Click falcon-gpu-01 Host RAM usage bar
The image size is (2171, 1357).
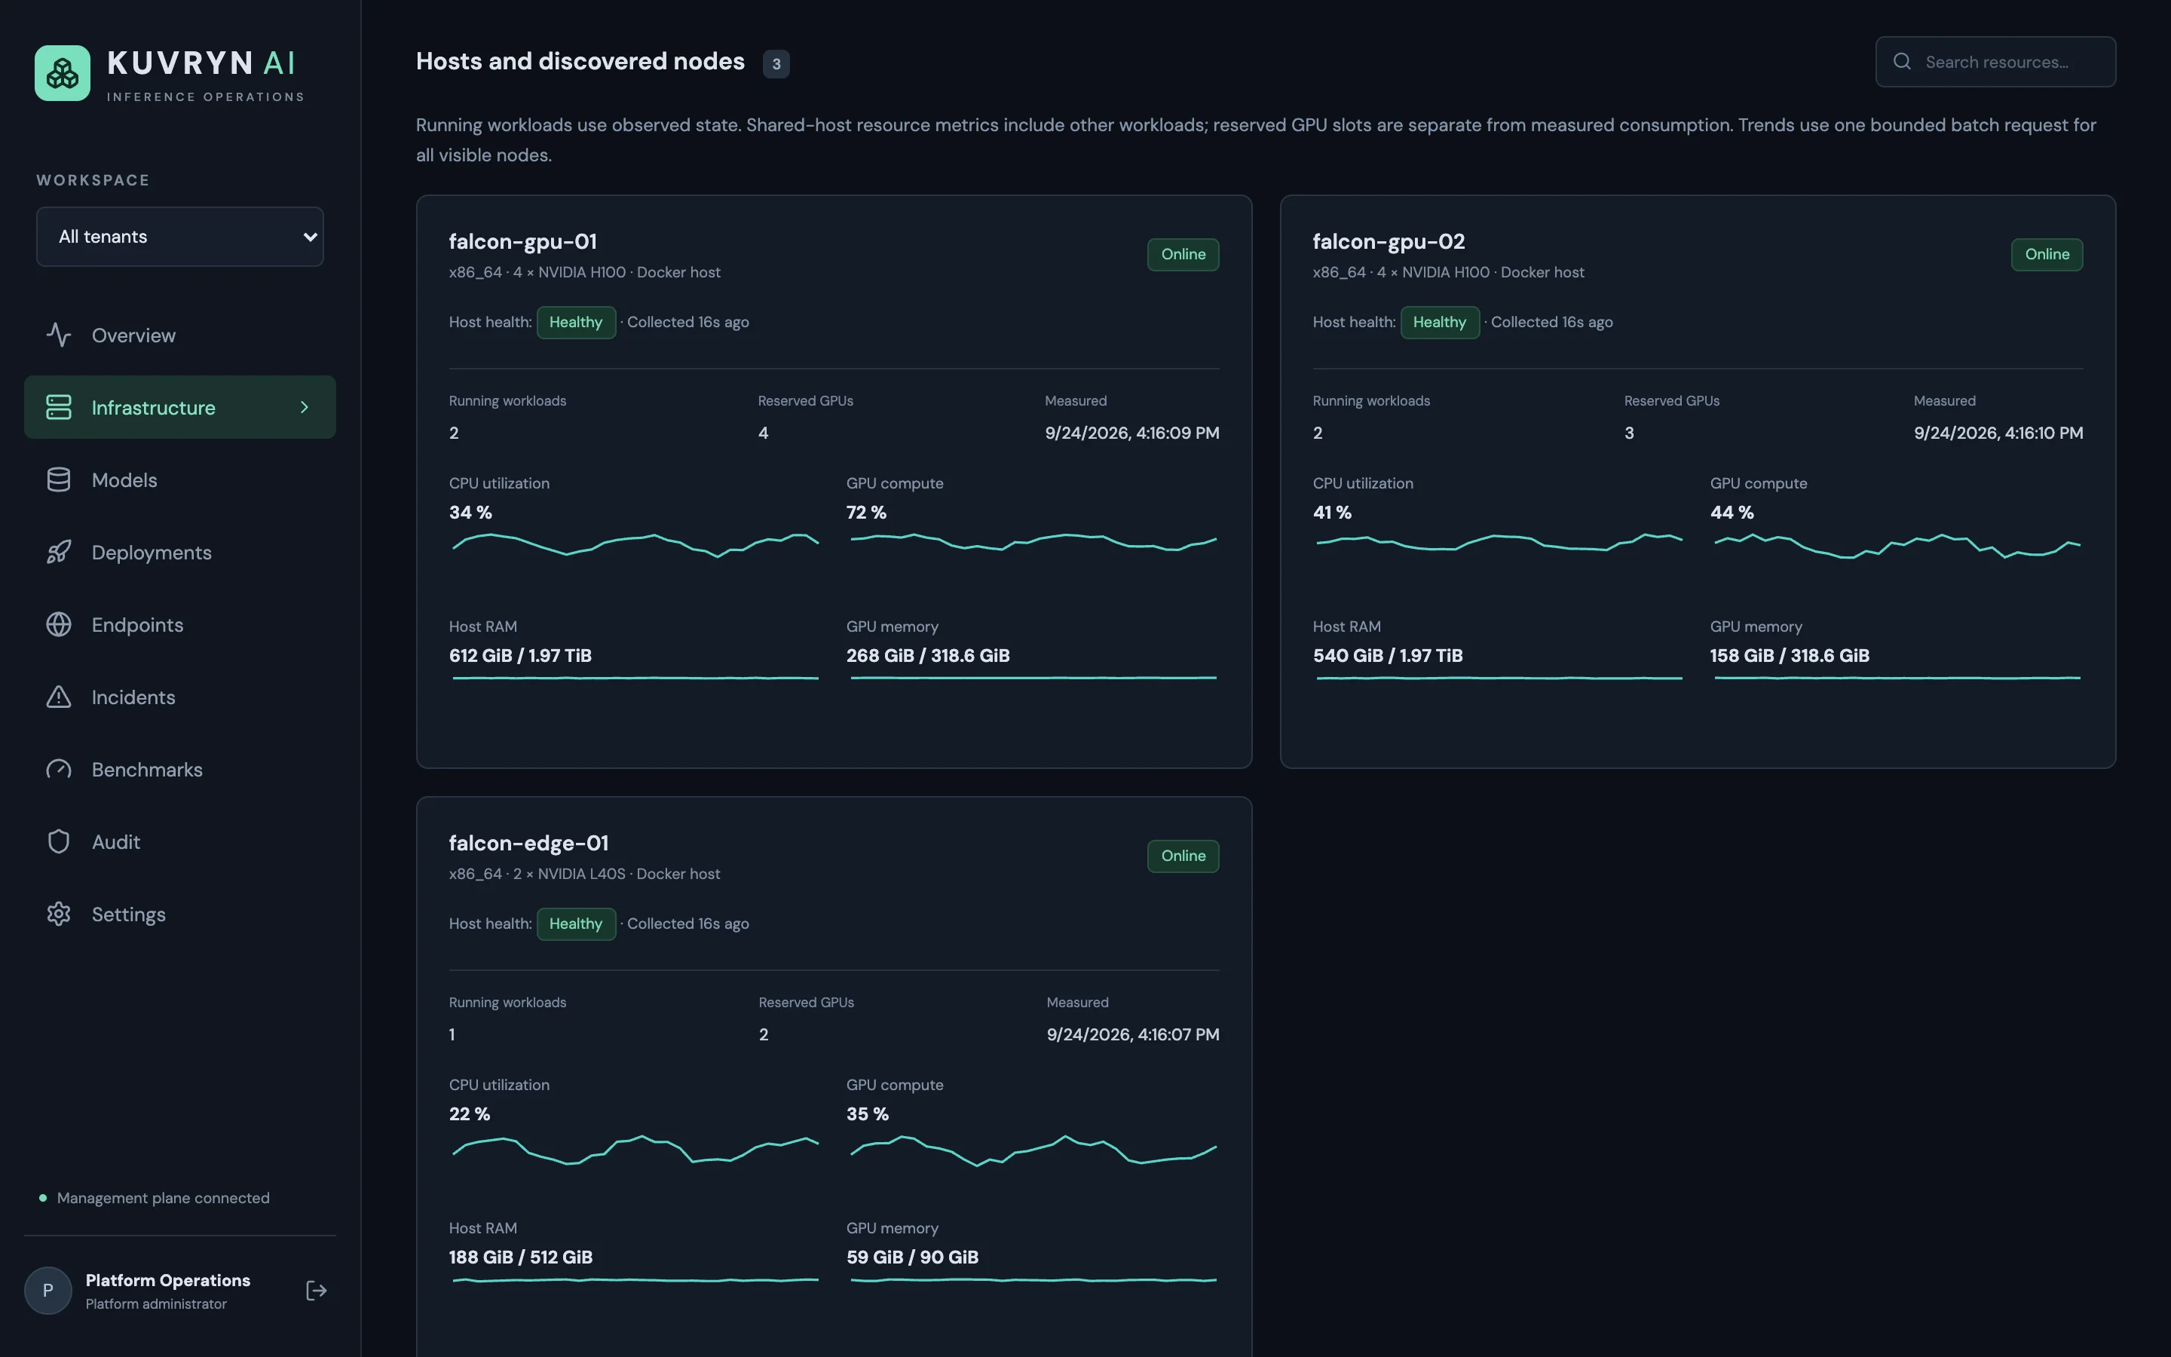[x=635, y=678]
